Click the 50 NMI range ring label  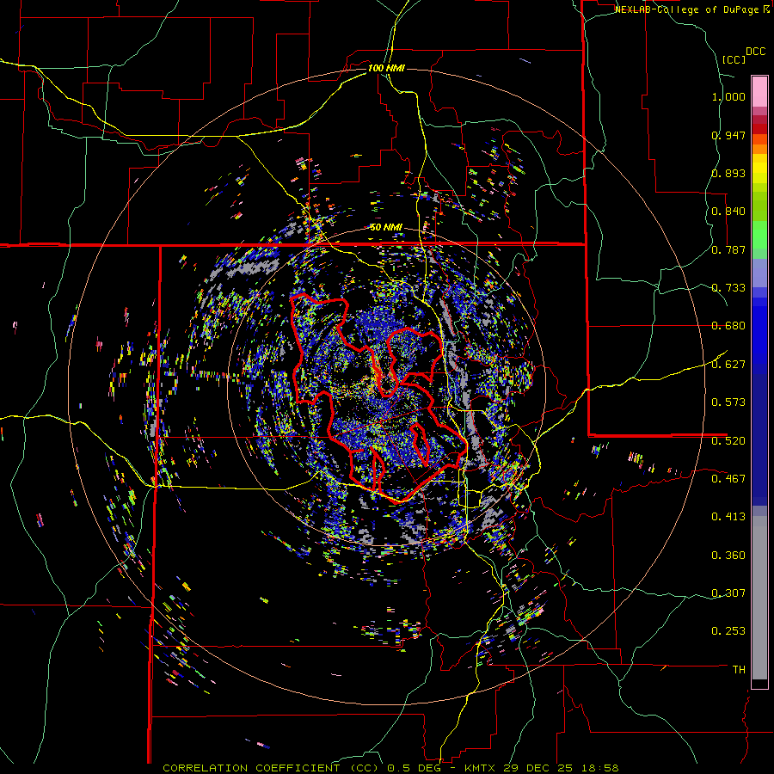click(386, 228)
